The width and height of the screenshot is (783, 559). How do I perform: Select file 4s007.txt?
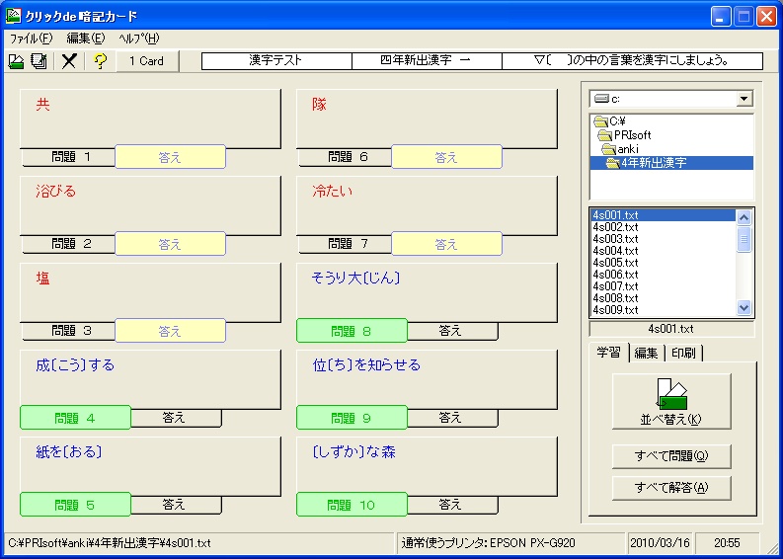664,286
